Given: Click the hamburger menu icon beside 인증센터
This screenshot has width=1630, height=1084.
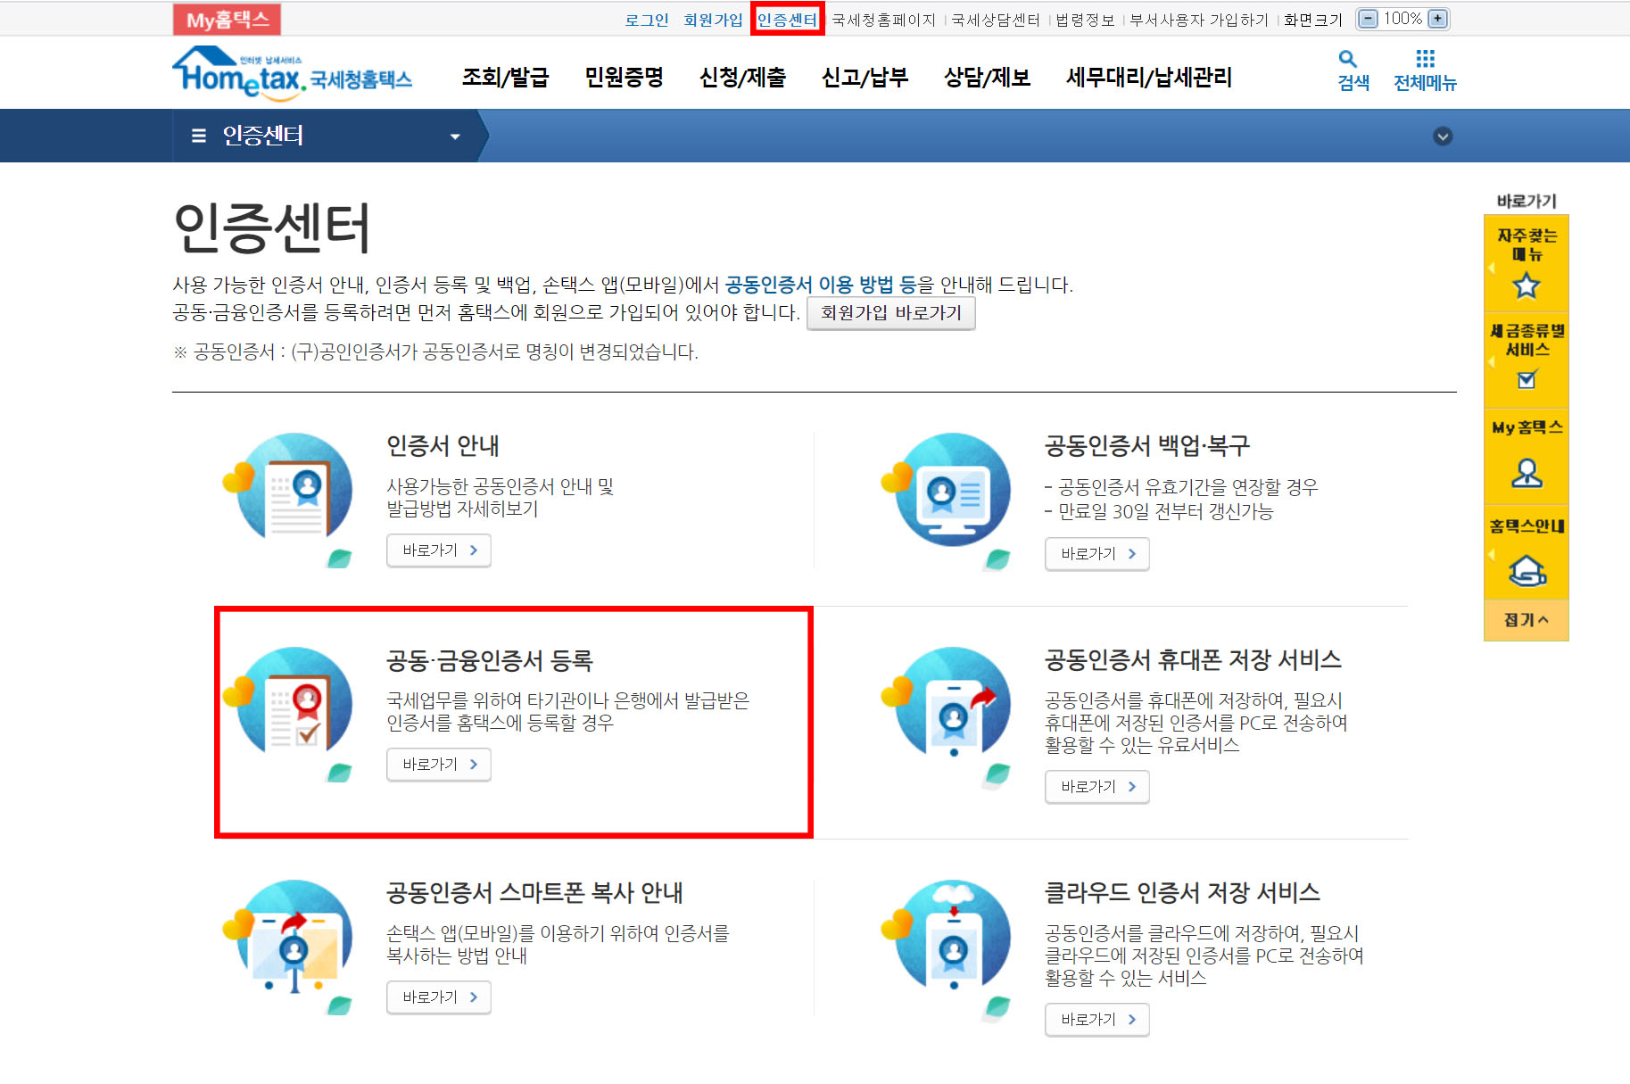Looking at the screenshot, I should [x=198, y=136].
